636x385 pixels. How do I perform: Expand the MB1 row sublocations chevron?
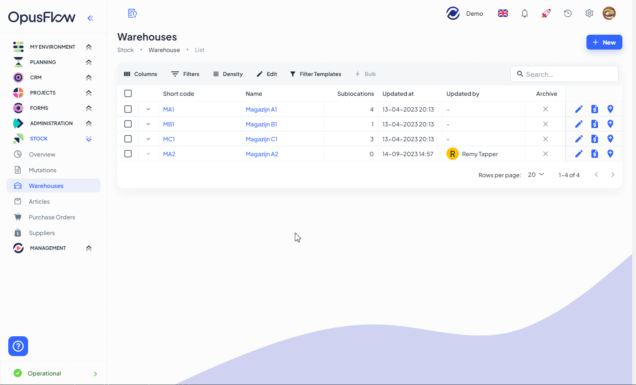tap(148, 124)
